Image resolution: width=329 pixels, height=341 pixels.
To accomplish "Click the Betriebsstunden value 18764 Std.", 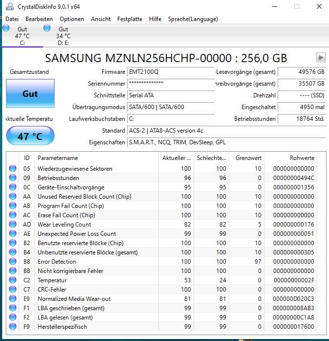I will click(x=302, y=119).
